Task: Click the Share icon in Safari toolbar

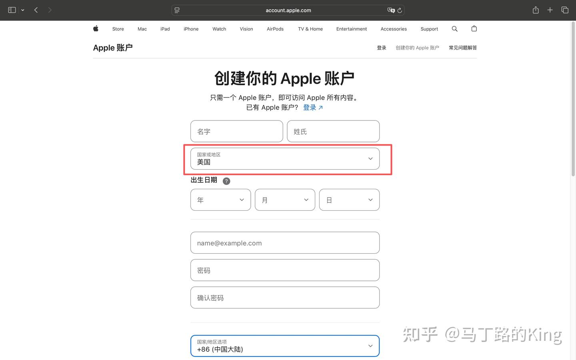Action: click(x=536, y=10)
